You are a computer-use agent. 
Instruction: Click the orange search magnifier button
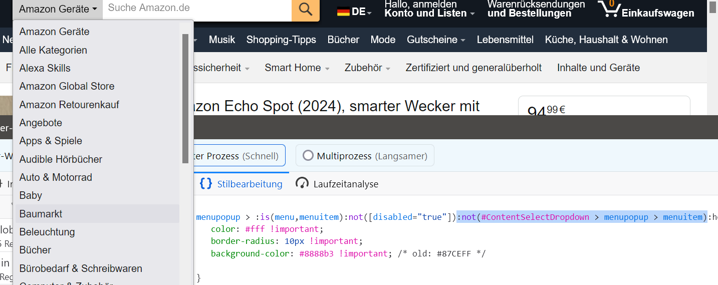click(x=305, y=9)
